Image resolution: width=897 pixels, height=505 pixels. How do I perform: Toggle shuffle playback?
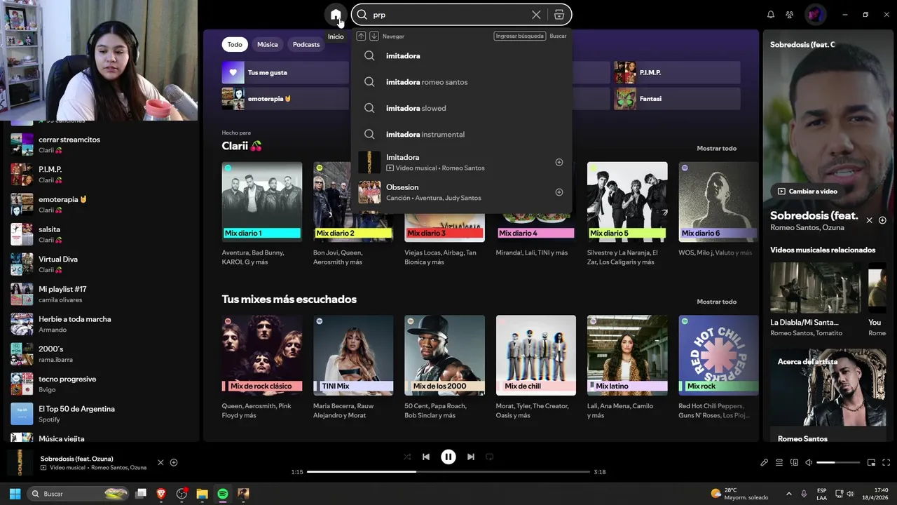tap(407, 457)
